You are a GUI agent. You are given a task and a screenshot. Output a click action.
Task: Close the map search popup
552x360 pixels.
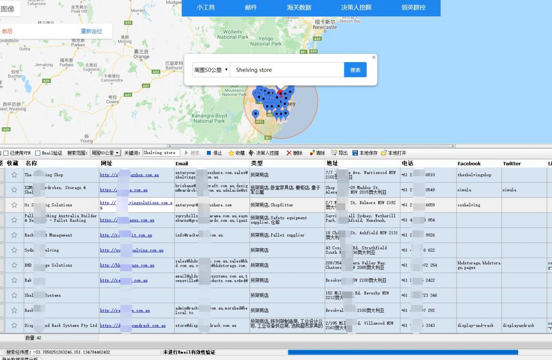point(374,57)
